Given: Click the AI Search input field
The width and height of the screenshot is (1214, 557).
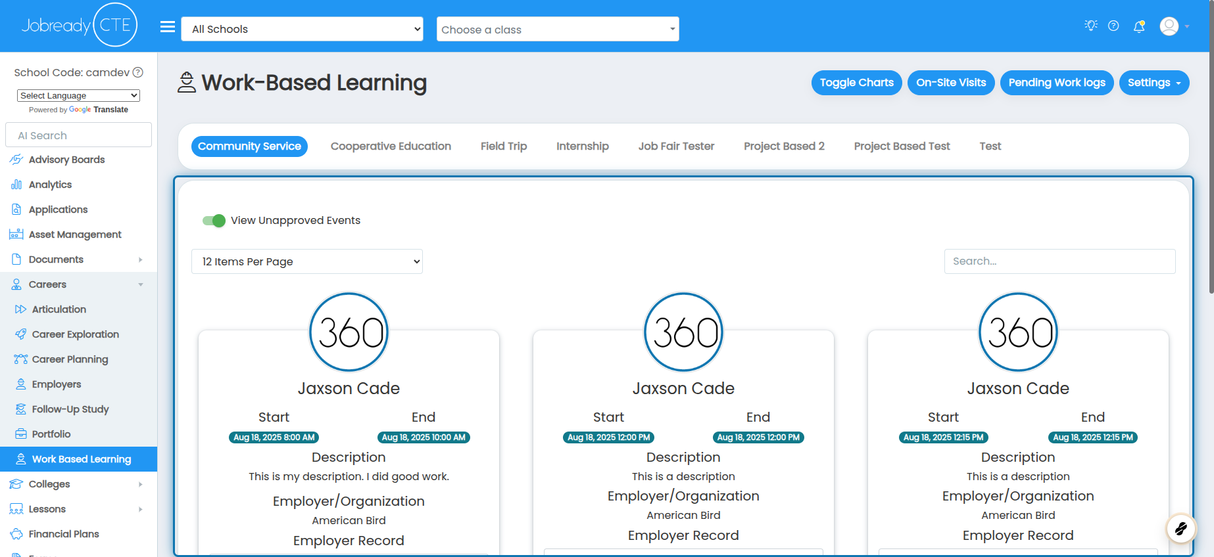Looking at the screenshot, I should tap(78, 135).
